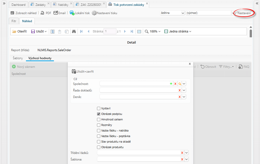The image size is (260, 164).
Task: Click the circled Nastavení button
Action: pos(244,13)
